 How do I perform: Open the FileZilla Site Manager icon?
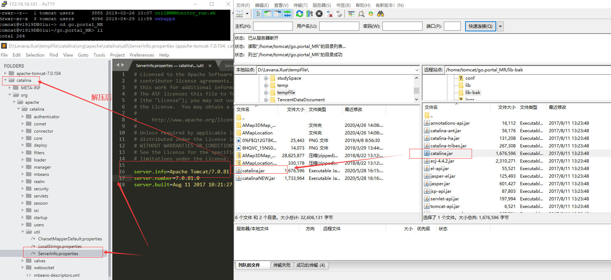(239, 14)
